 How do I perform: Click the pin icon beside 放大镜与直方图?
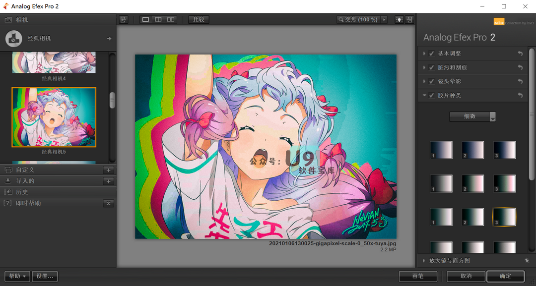pyautogui.click(x=527, y=260)
